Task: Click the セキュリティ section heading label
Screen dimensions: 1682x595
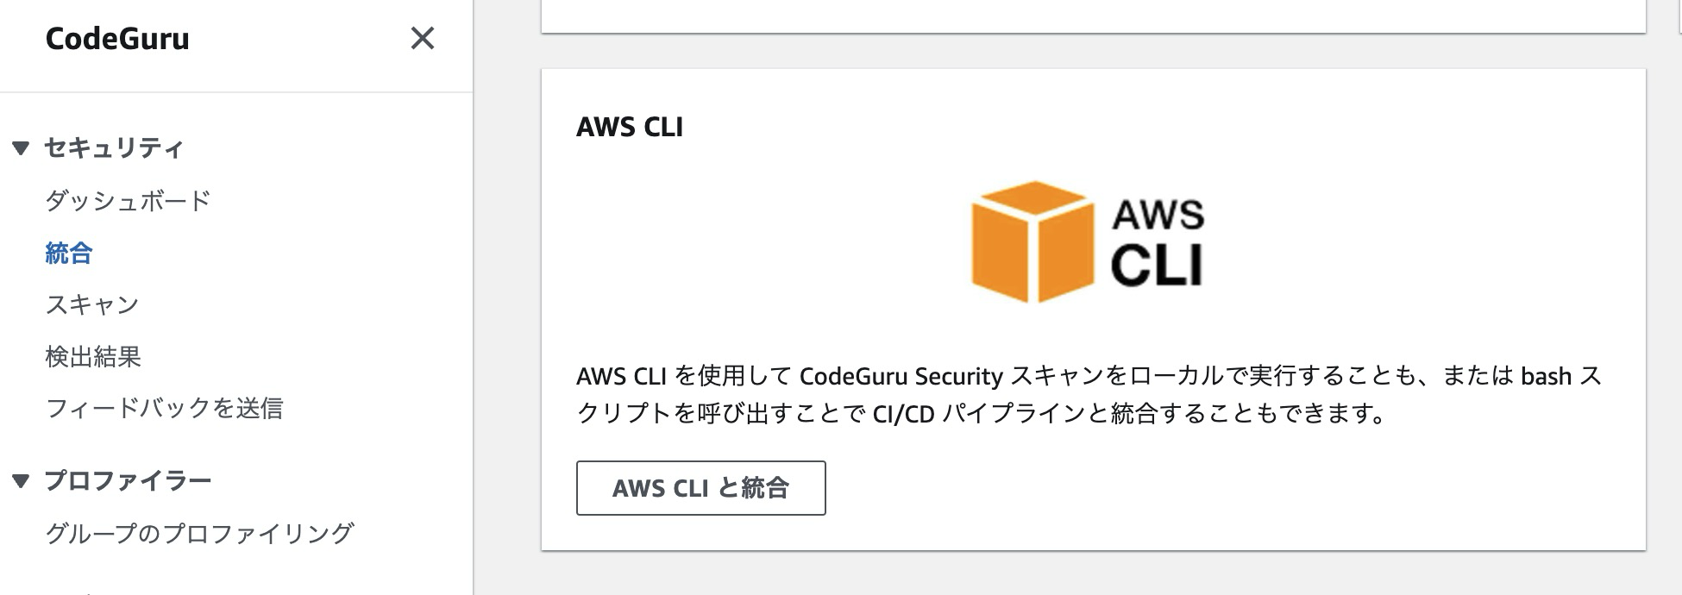Action: pos(114,147)
